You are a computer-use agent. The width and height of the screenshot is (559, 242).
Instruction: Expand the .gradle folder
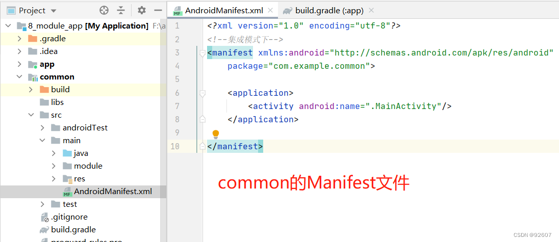pyautogui.click(x=19, y=39)
